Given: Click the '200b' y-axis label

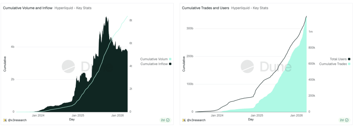Looking at the screenshot, I should tap(190, 56).
